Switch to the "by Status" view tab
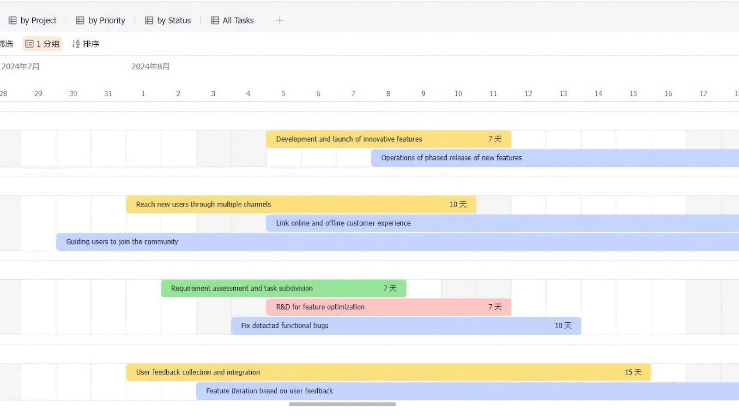This screenshot has height=415, width=739. pos(173,20)
